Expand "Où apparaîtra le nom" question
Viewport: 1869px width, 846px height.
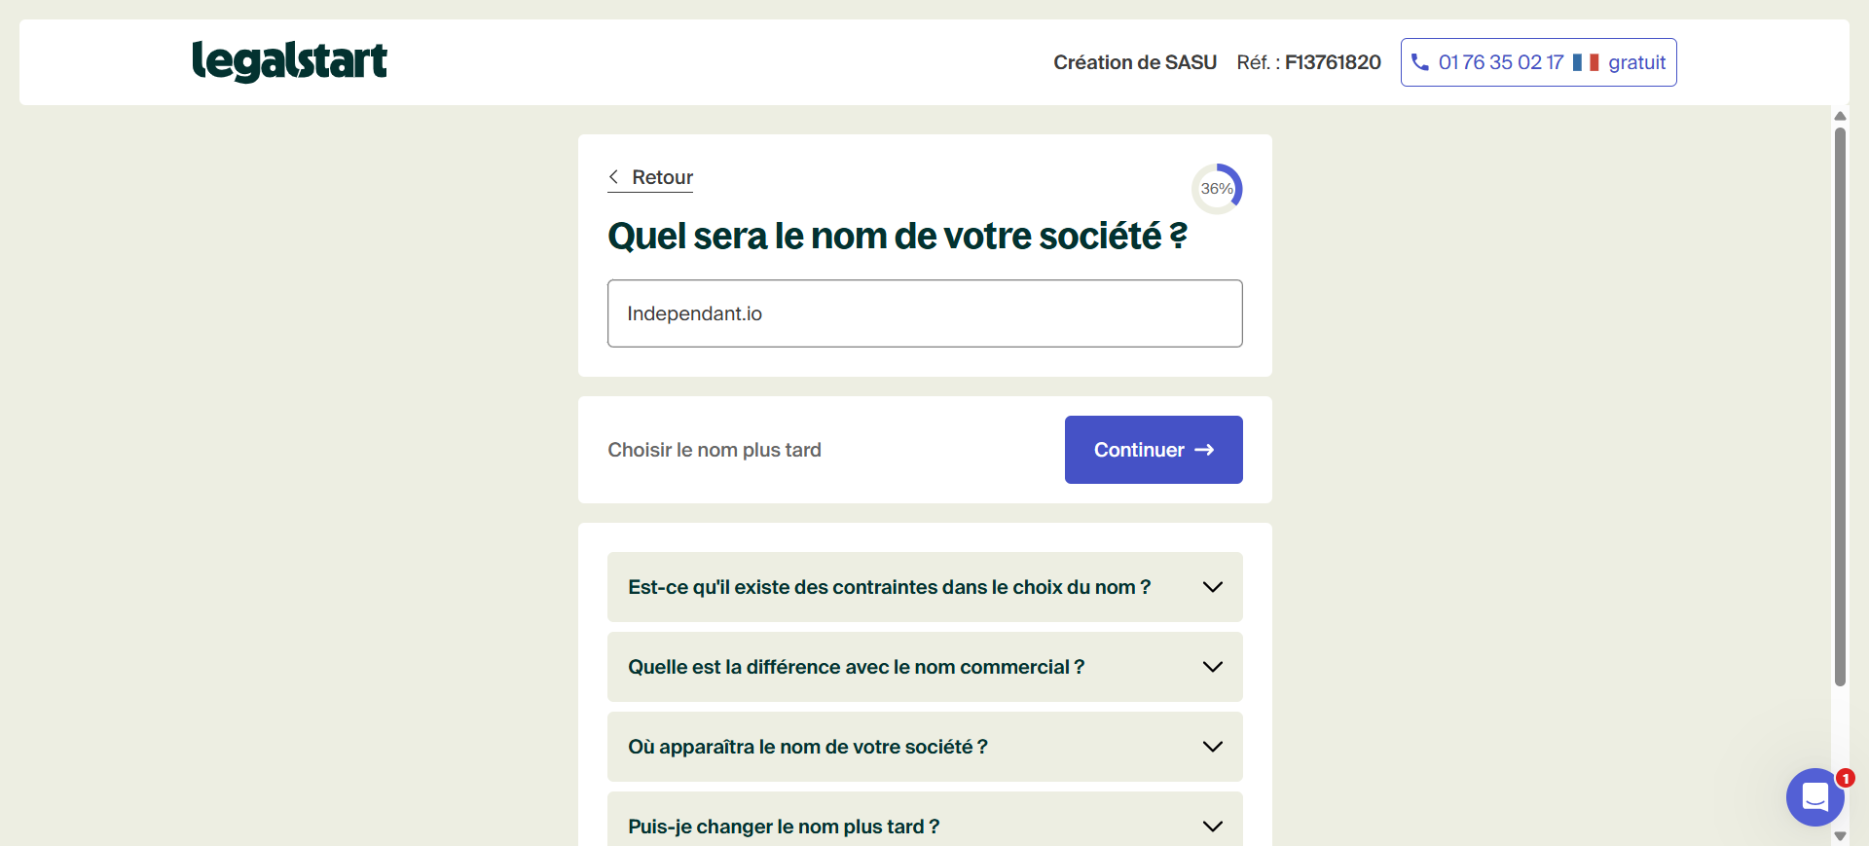(x=807, y=747)
